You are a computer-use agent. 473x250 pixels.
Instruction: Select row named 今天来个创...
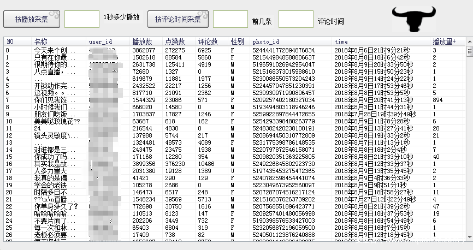[x=235, y=50]
